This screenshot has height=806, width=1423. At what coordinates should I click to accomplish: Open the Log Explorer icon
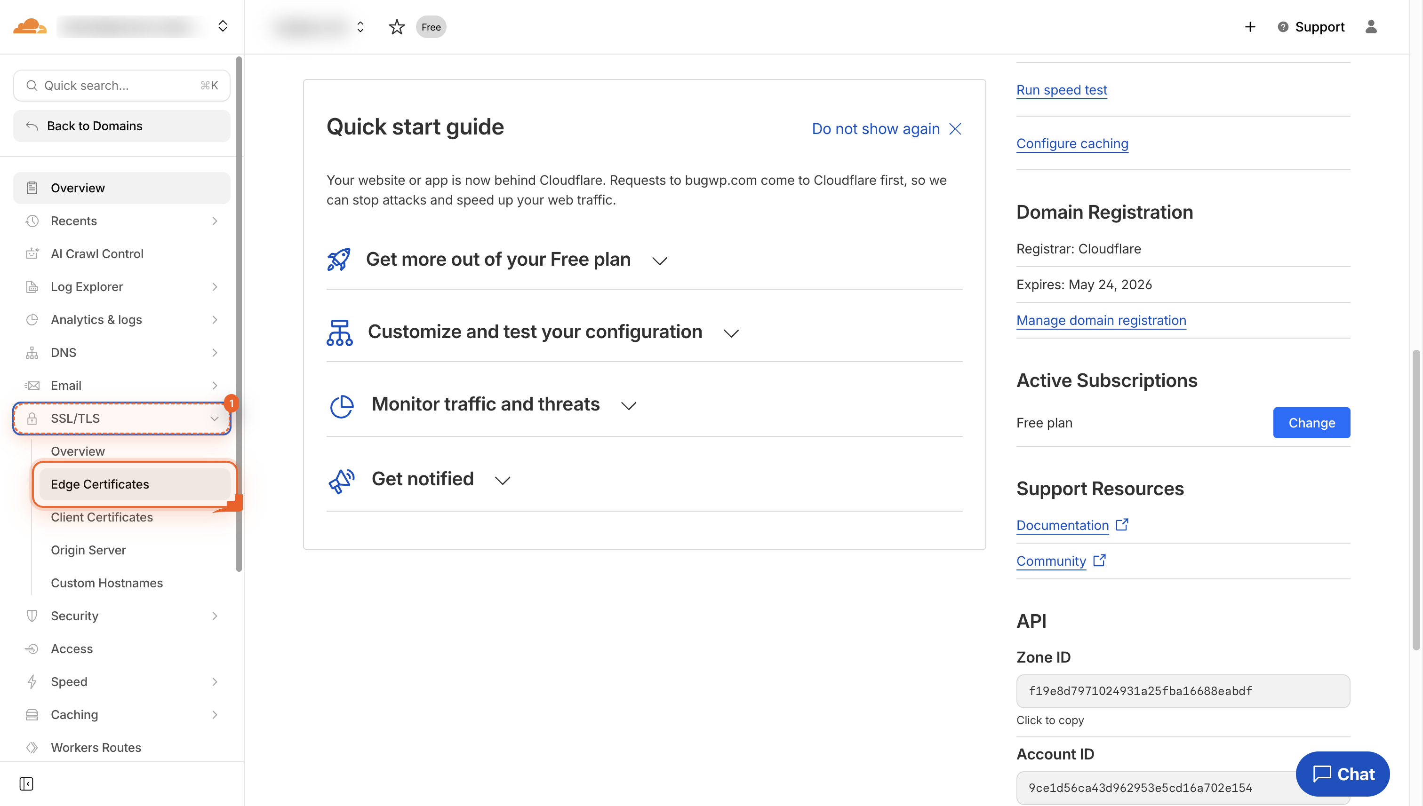(x=32, y=286)
